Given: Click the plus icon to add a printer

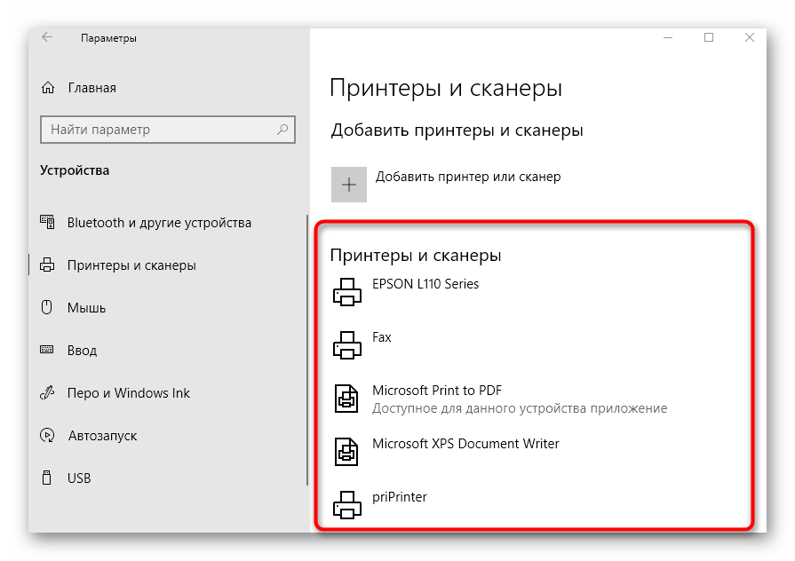Looking at the screenshot, I should coord(349,184).
